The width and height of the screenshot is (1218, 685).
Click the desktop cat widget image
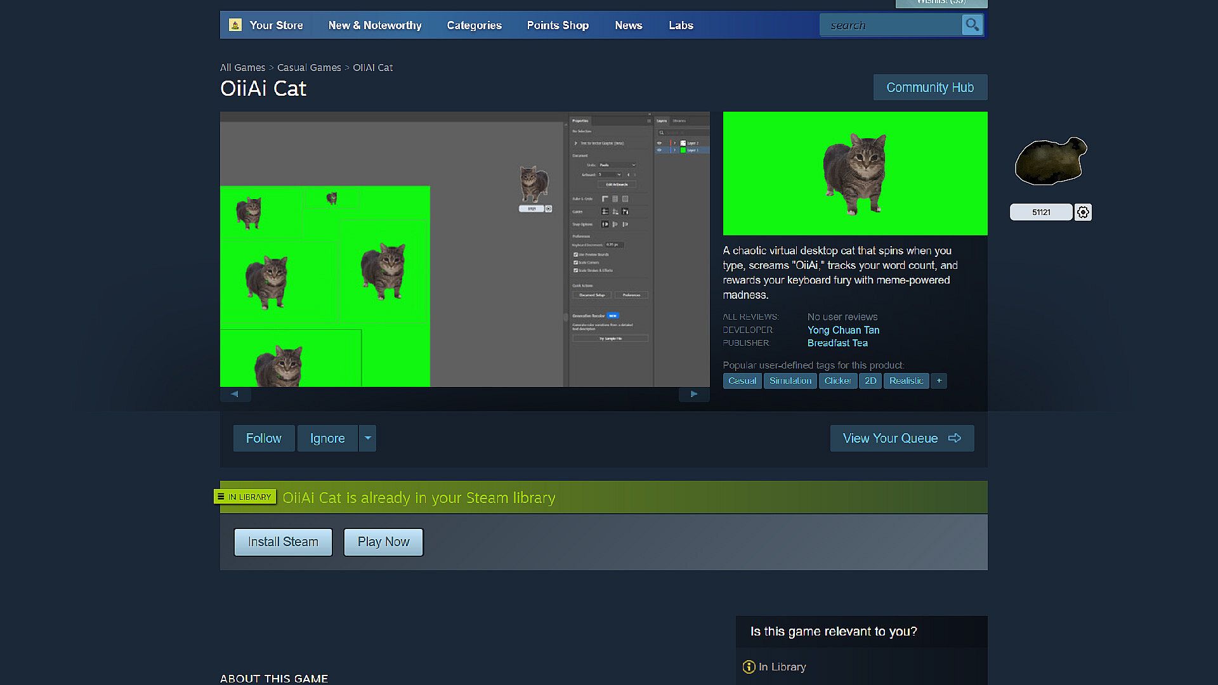[x=1051, y=162]
